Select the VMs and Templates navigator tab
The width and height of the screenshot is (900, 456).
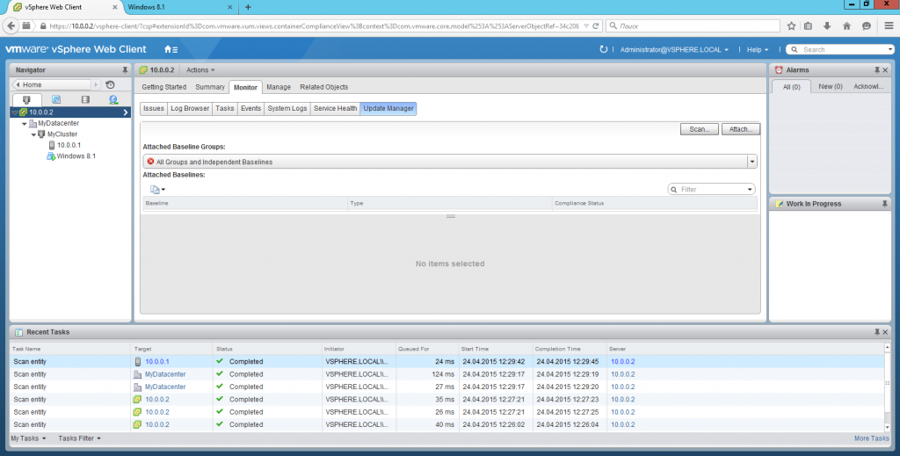(x=55, y=100)
